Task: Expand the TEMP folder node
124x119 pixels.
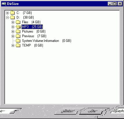Action: coord(13,45)
